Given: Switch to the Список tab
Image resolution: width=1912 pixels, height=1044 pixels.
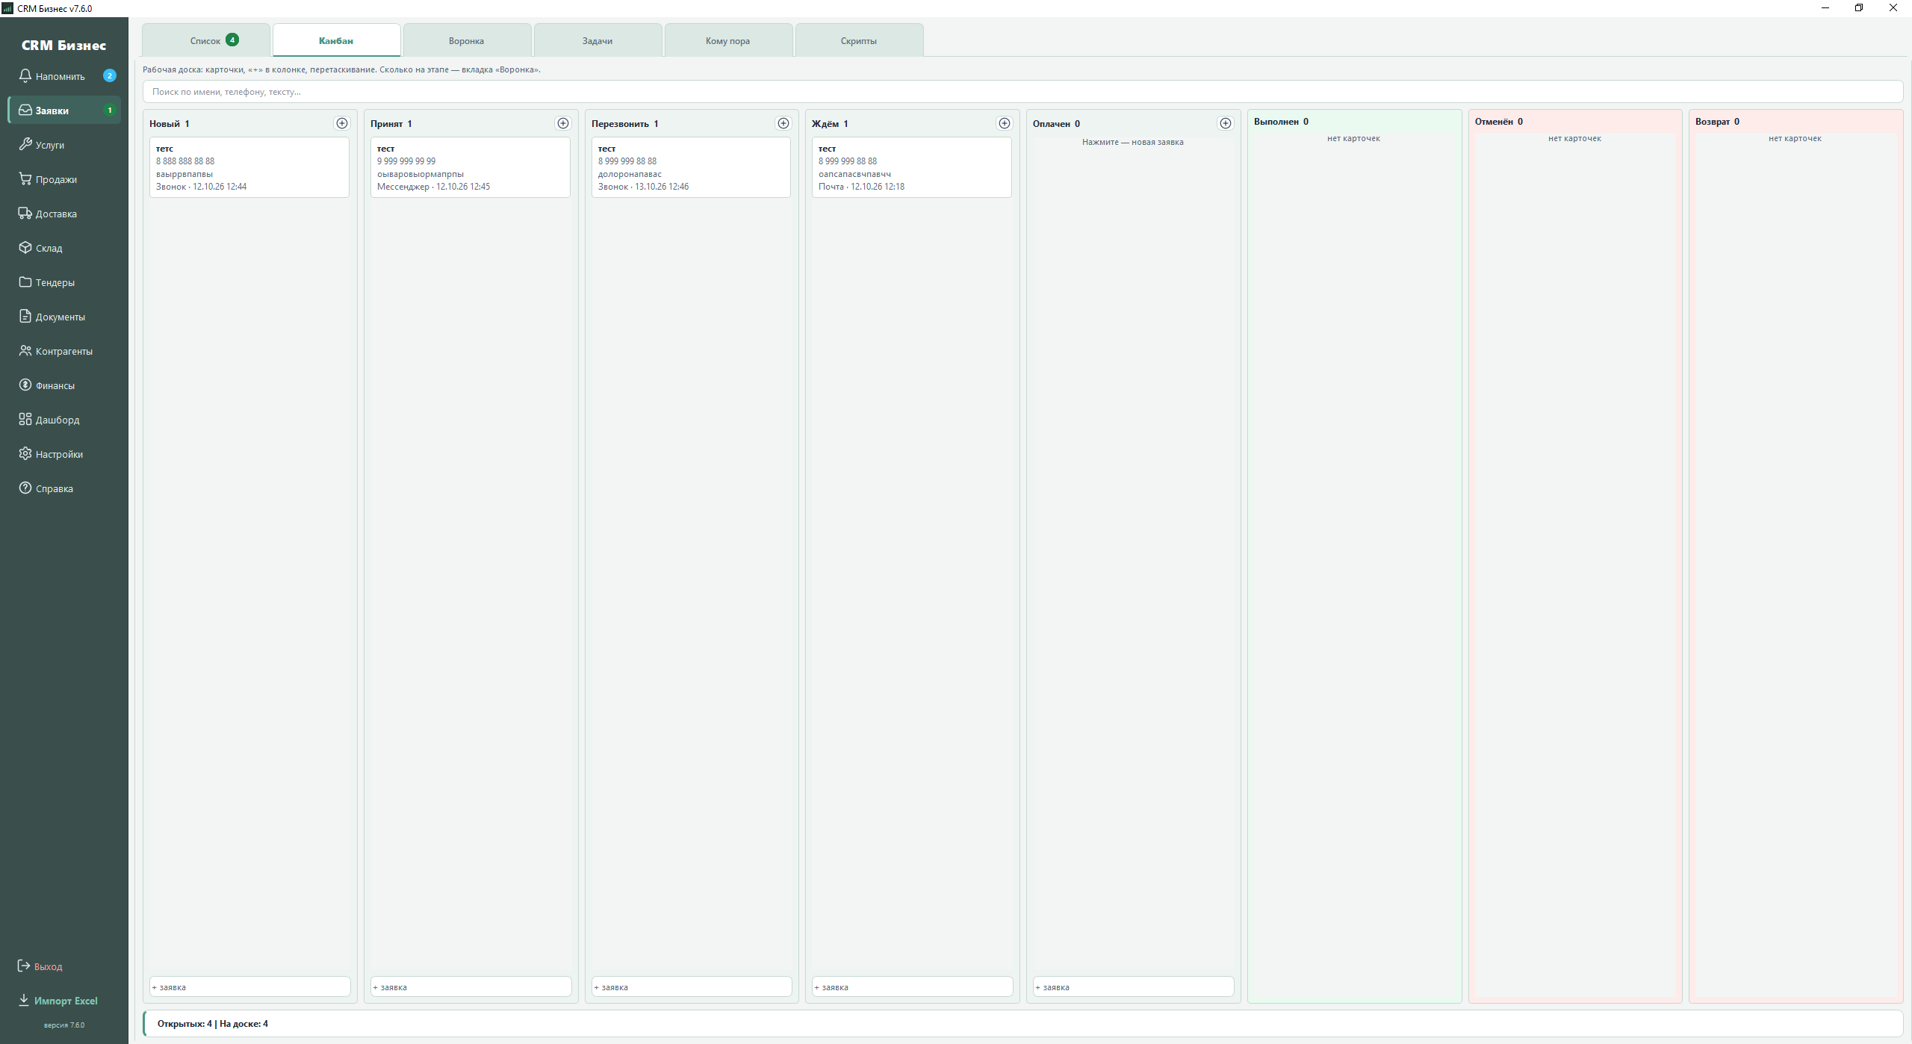Looking at the screenshot, I should (x=206, y=40).
